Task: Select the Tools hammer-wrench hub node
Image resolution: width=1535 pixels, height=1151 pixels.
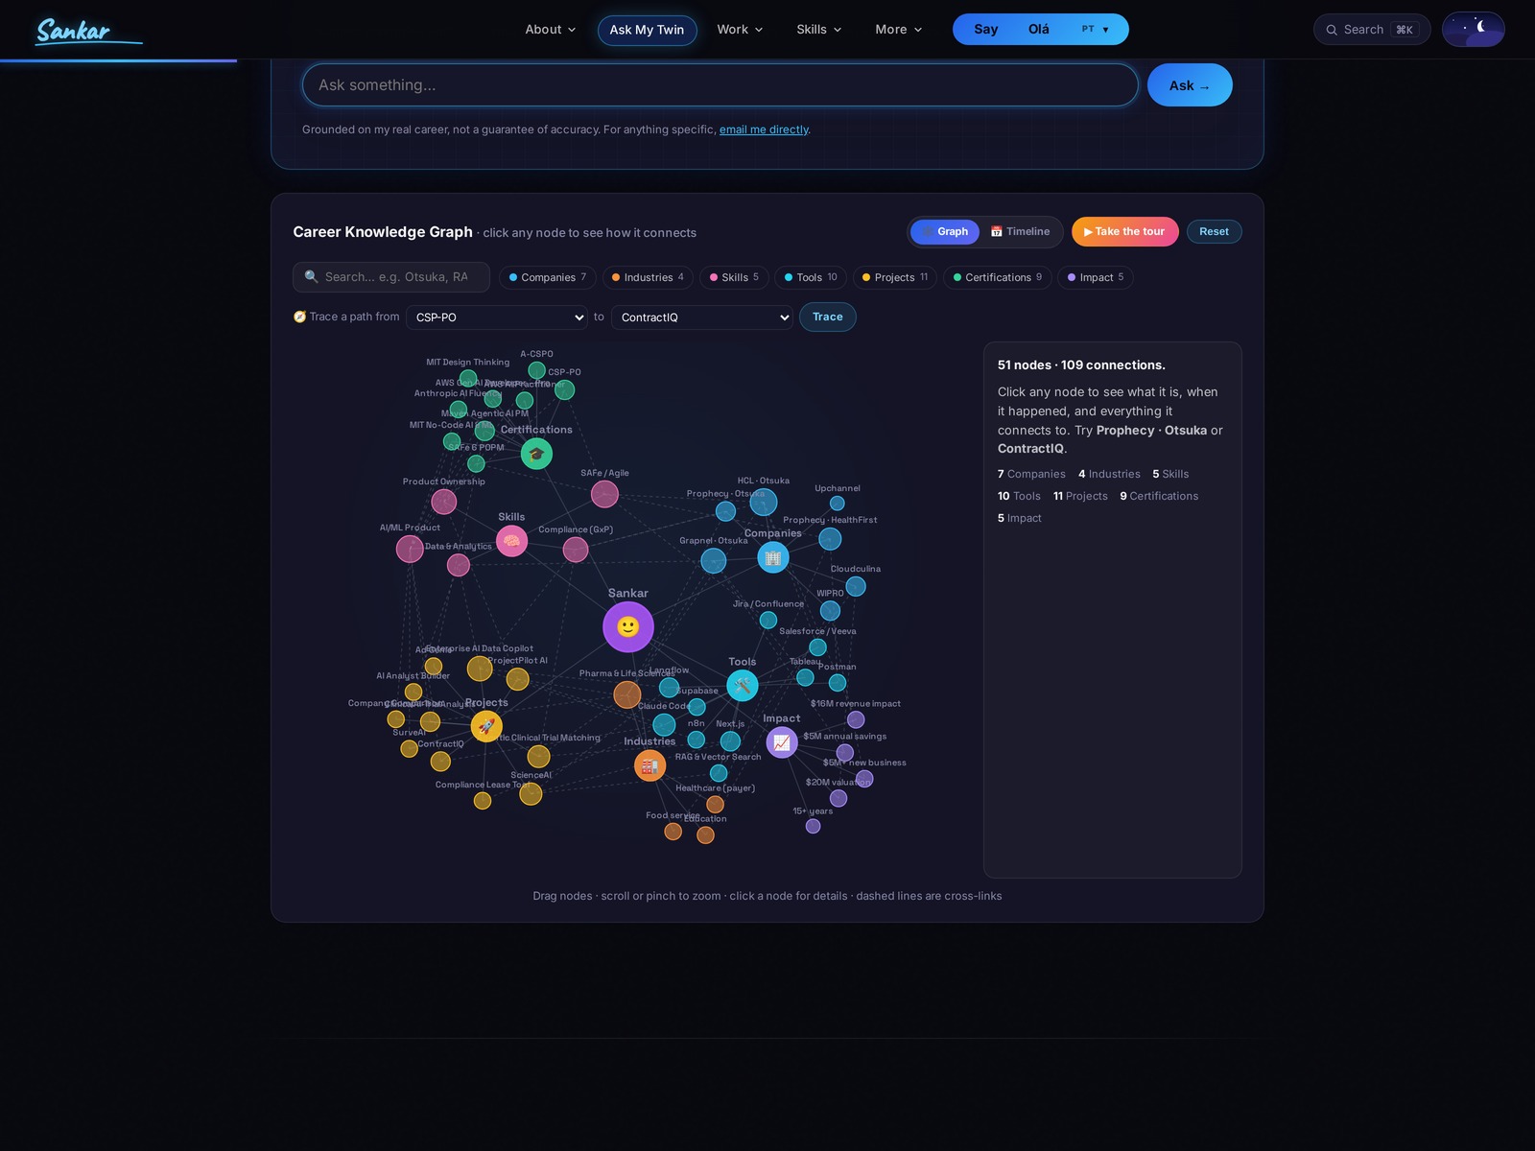Action: point(743,686)
